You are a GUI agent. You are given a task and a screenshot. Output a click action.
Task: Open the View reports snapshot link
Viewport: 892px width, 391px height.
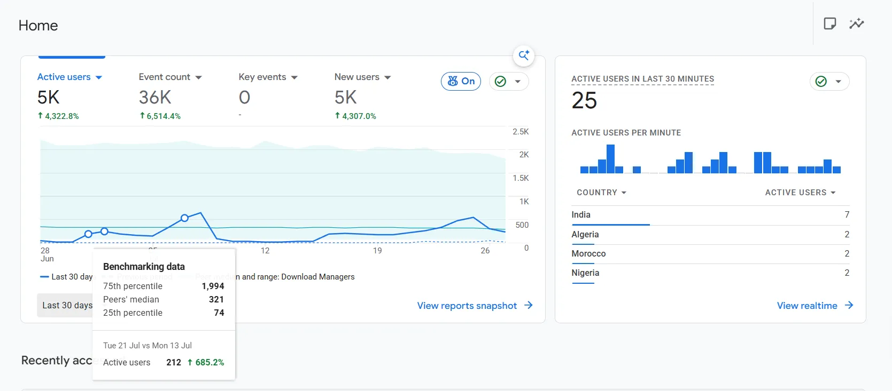tap(475, 306)
